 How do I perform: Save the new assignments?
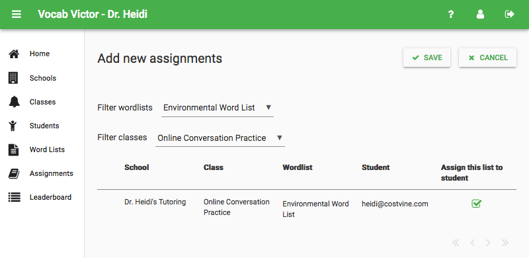[x=427, y=58]
